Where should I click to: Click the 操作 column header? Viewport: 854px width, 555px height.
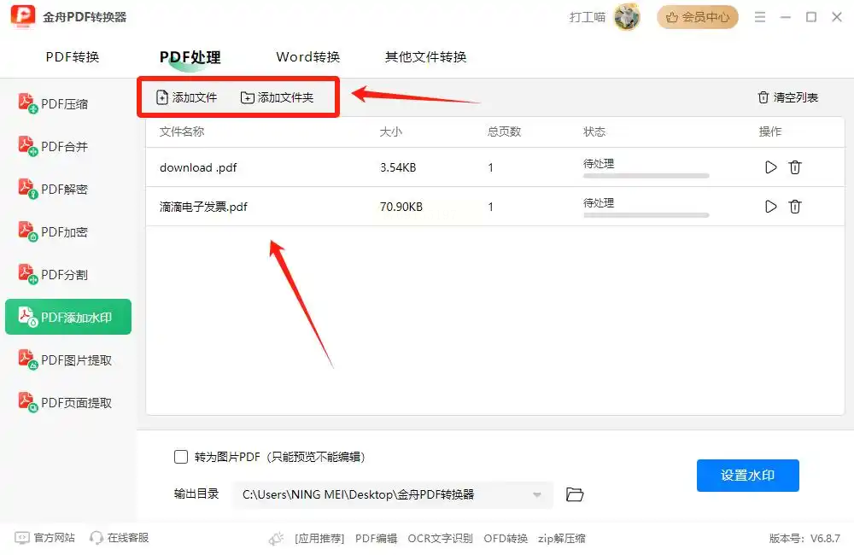tap(770, 131)
